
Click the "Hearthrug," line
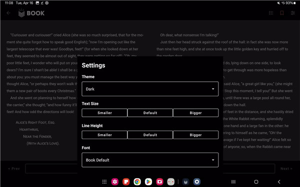29,130
